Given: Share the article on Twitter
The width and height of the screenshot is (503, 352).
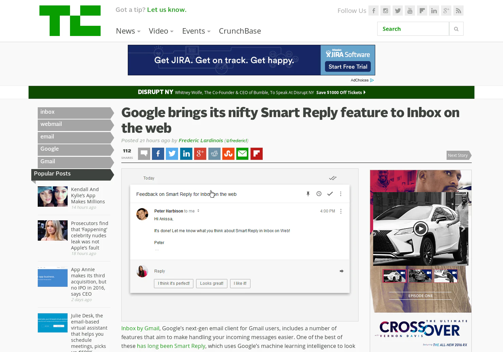Looking at the screenshot, I should coord(172,153).
